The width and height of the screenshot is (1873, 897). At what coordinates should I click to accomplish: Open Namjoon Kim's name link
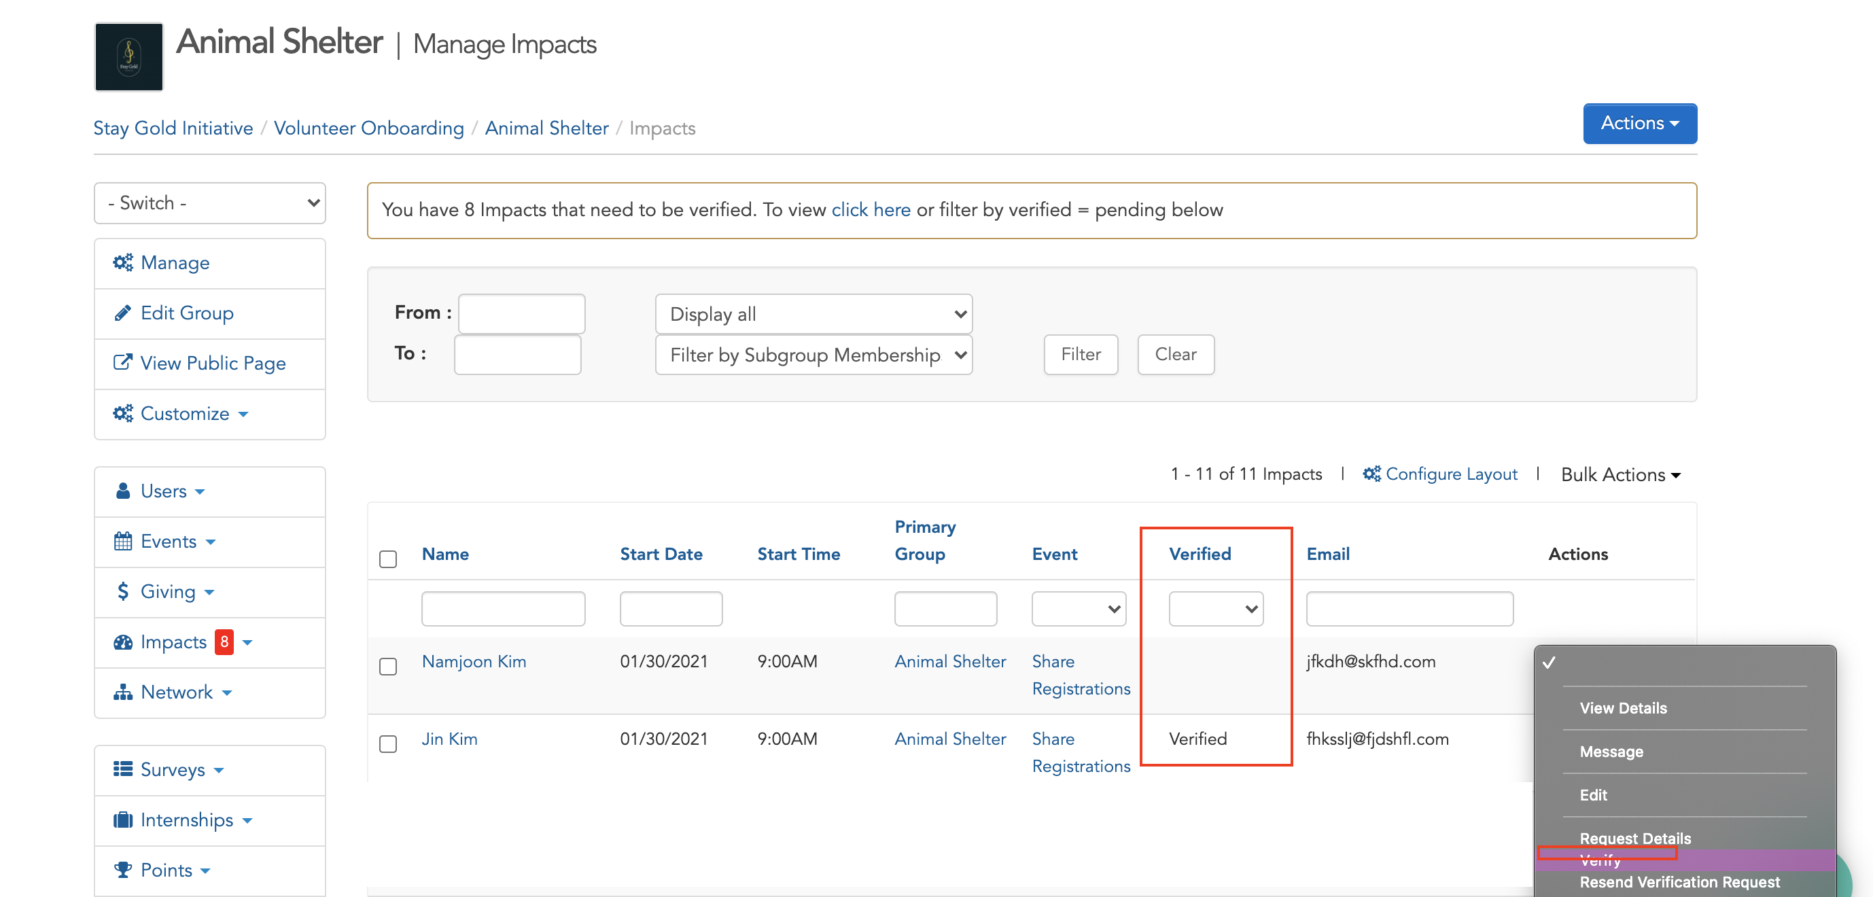474,661
